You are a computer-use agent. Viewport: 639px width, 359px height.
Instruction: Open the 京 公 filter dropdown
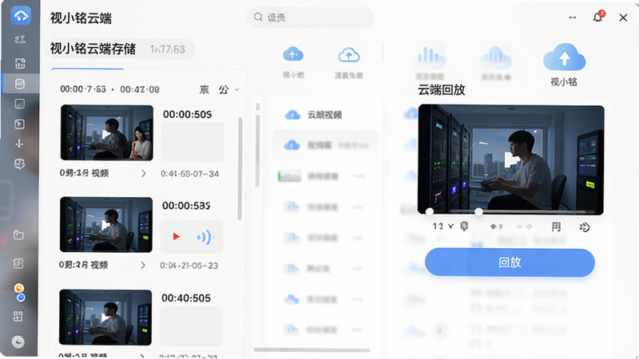219,89
